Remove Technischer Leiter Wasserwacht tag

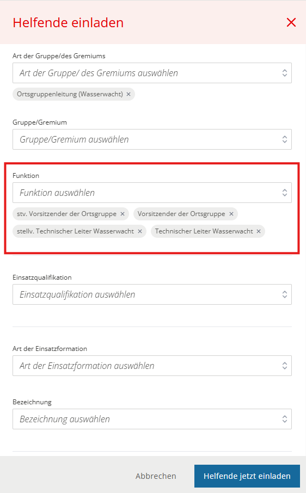(259, 231)
